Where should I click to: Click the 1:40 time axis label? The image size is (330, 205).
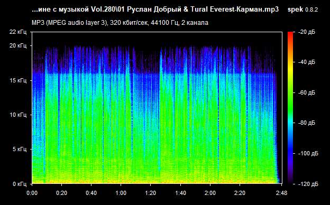[180, 193]
